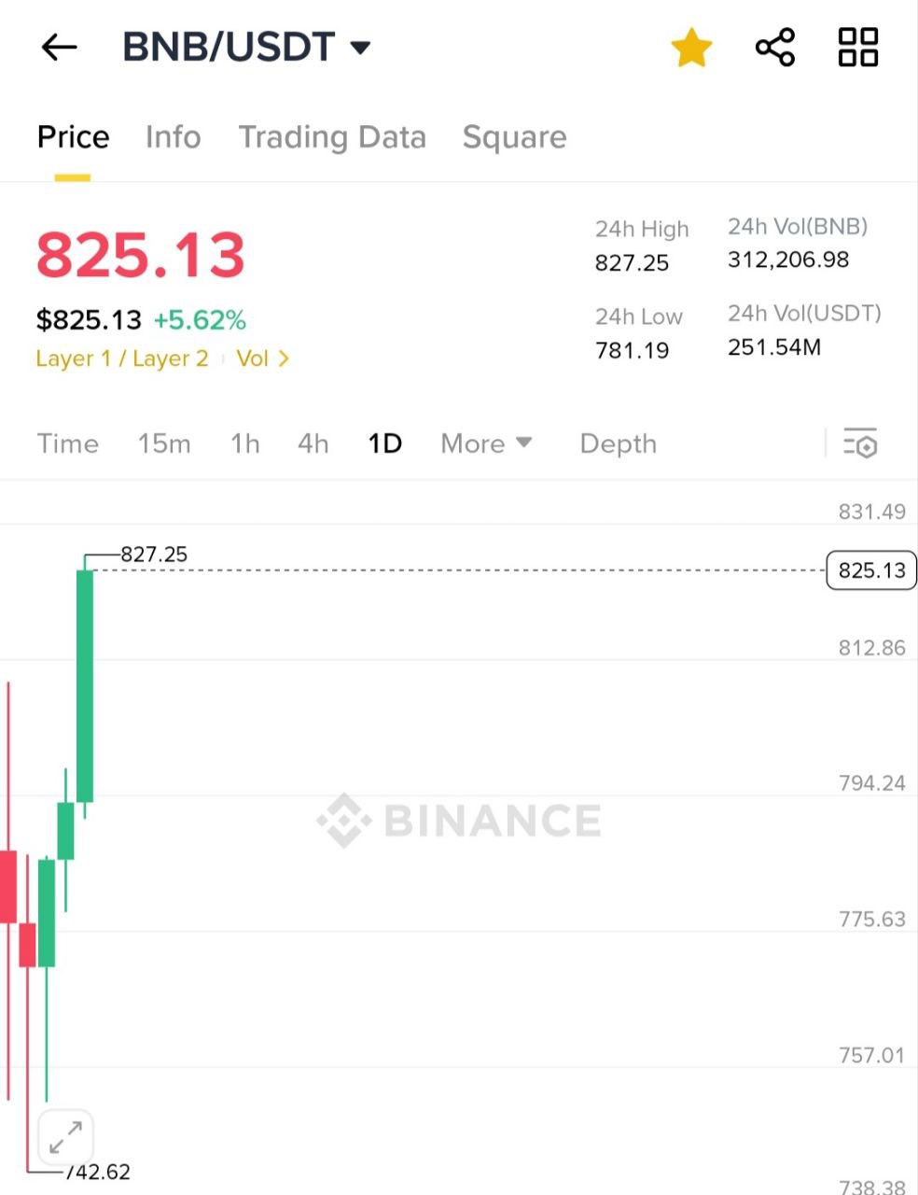Image resolution: width=918 pixels, height=1195 pixels.
Task: Tap the back arrow icon
Action: [x=58, y=47]
